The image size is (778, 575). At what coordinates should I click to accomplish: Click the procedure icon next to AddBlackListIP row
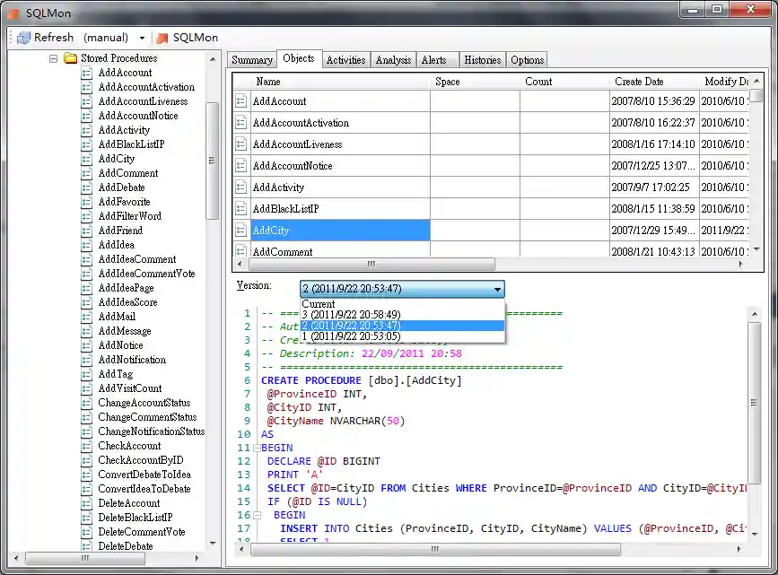[241, 208]
